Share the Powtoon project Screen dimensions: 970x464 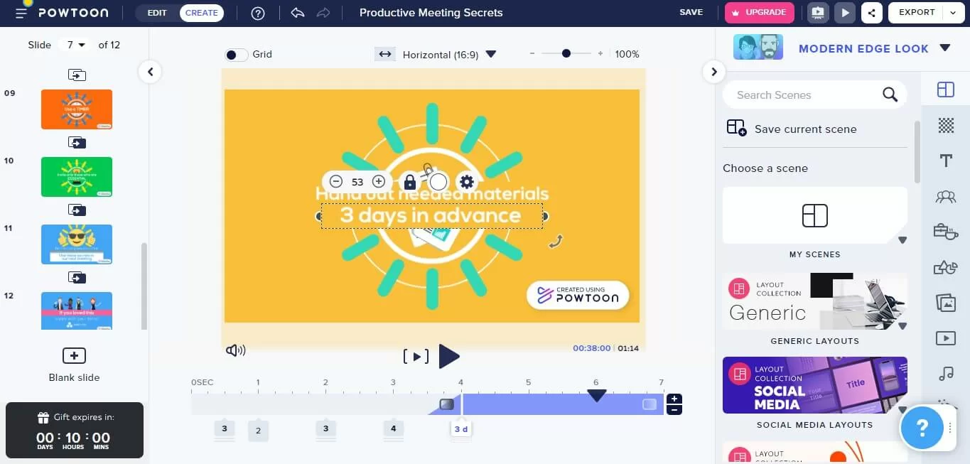[871, 12]
